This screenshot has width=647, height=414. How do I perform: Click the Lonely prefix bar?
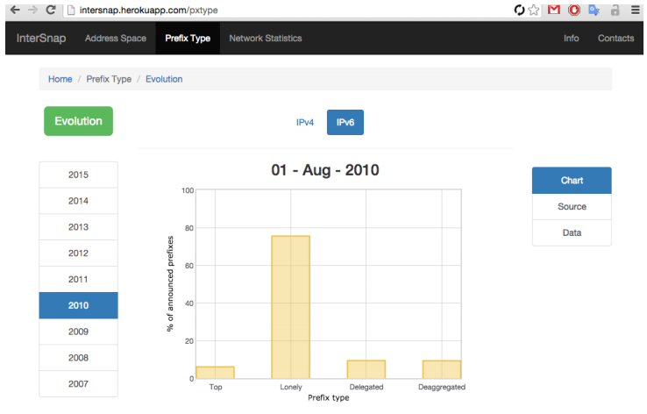[x=290, y=307]
